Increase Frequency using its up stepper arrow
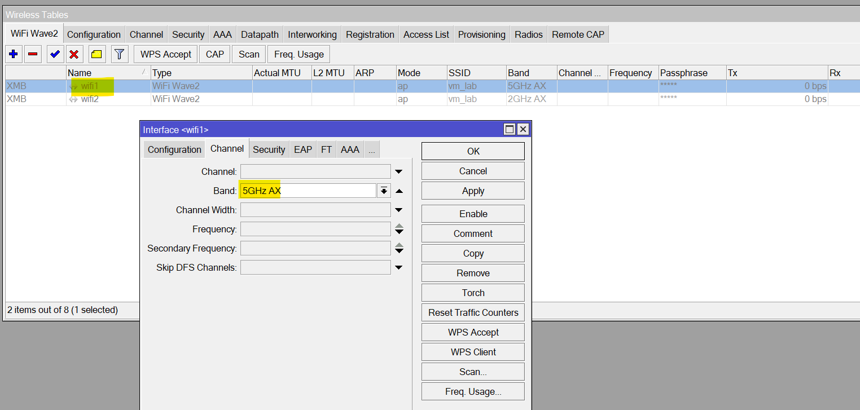The width and height of the screenshot is (860, 410). coord(399,226)
